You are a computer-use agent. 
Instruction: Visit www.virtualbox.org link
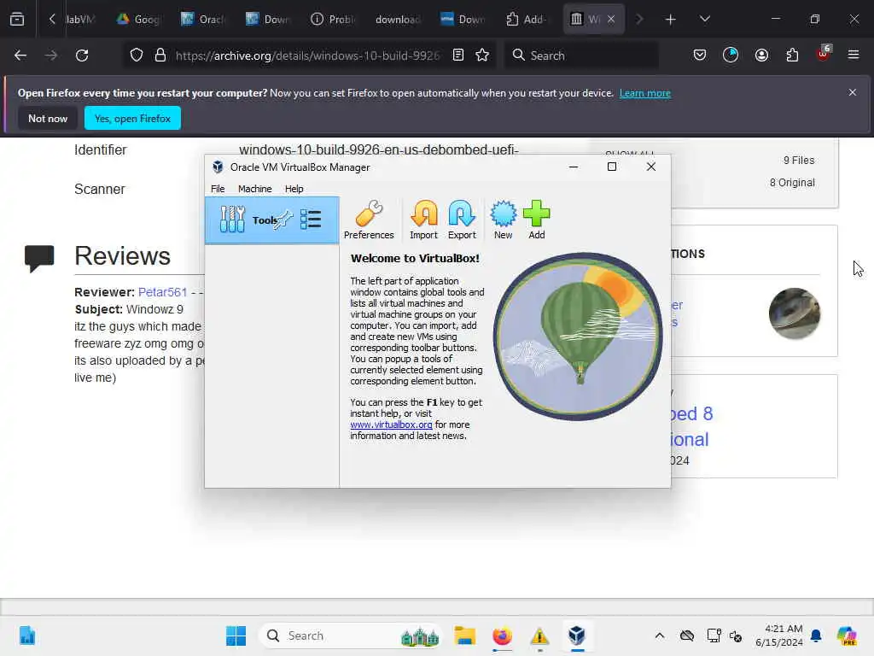(x=391, y=425)
